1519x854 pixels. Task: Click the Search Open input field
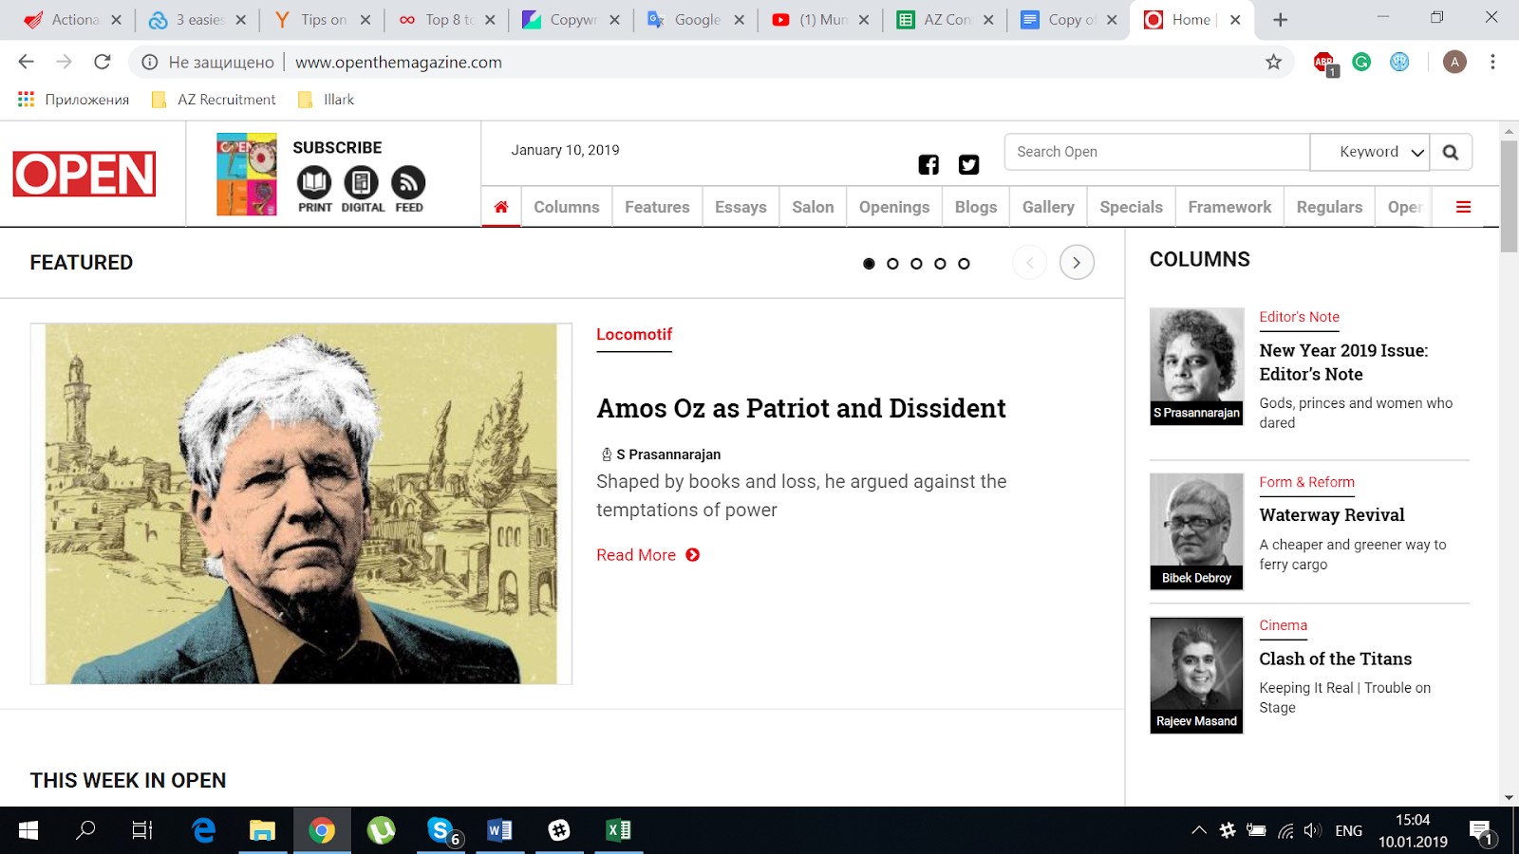(x=1156, y=152)
